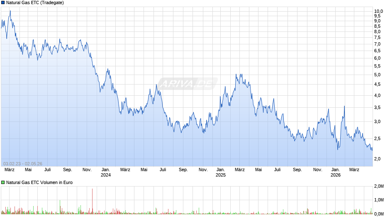Click the '3,5' price axis label
The width and height of the screenshot is (390, 218).
(x=377, y=108)
